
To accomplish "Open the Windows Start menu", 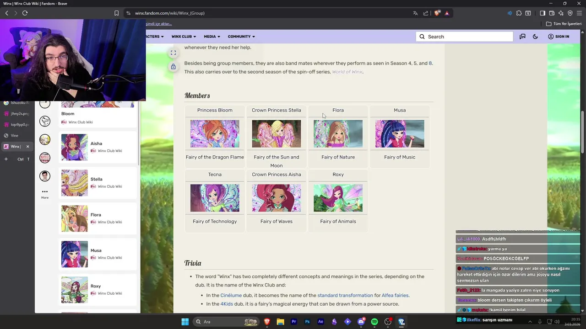I will [x=185, y=322].
